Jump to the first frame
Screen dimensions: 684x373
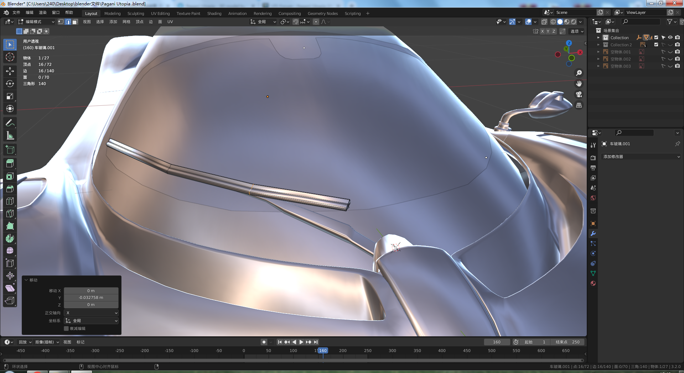pyautogui.click(x=280, y=342)
